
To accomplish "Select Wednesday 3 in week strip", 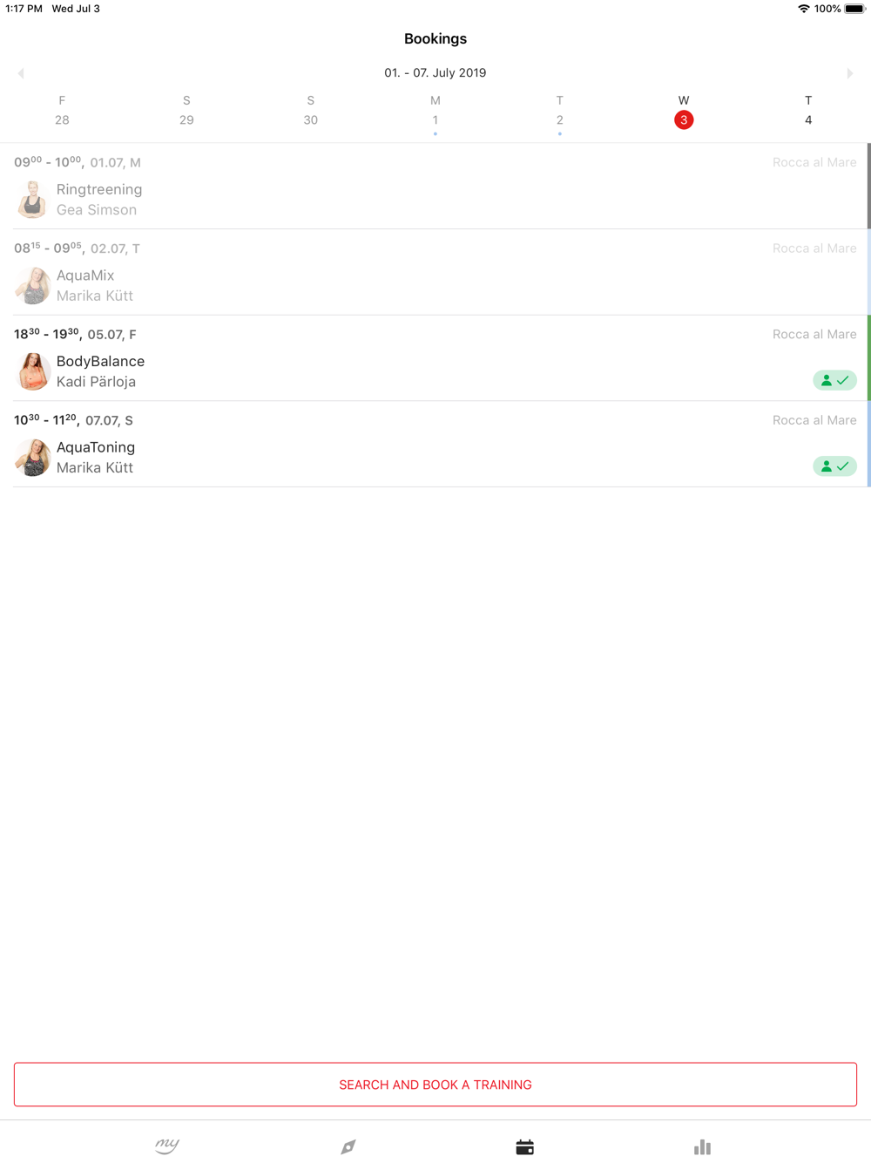I will 684,112.
